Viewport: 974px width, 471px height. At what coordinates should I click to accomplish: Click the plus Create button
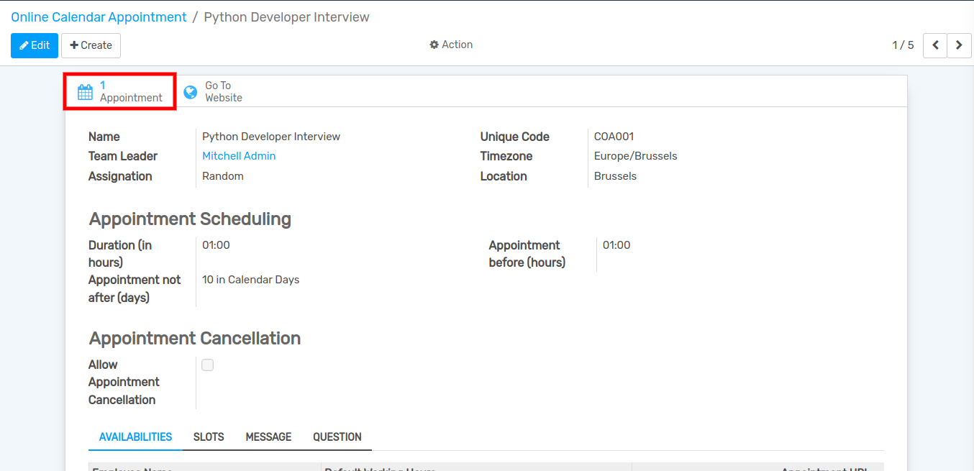pyautogui.click(x=91, y=45)
